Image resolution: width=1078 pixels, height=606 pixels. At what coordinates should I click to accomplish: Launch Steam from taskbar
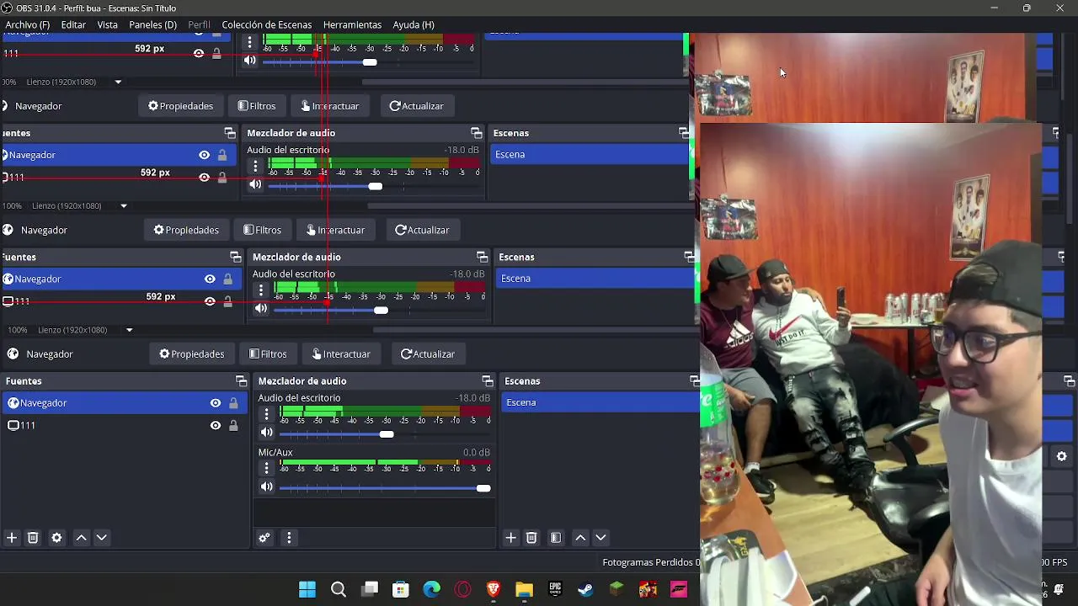click(585, 589)
